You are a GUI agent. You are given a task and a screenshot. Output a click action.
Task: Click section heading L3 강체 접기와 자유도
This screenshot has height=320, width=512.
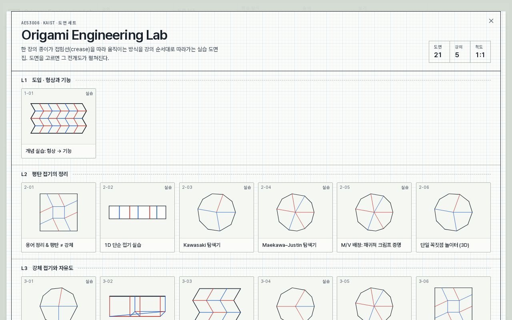point(47,268)
